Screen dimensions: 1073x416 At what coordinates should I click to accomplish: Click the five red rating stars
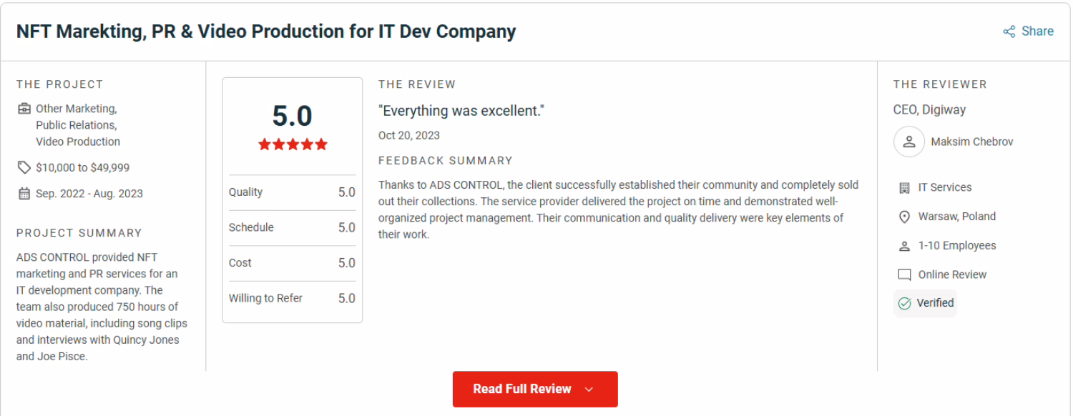coord(293,144)
